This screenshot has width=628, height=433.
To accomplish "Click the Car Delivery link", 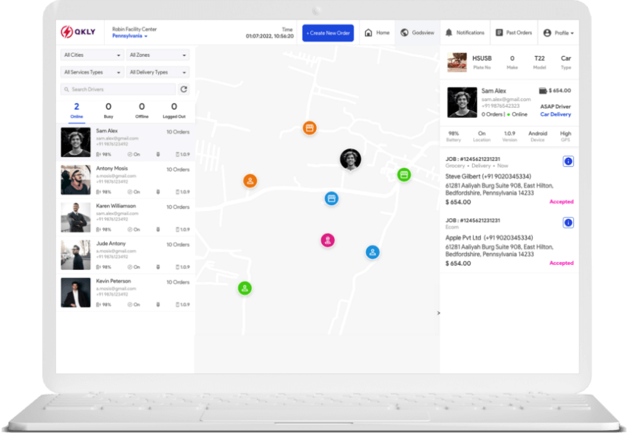I will coord(556,114).
